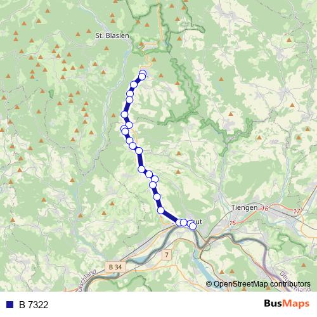317x317 pixels.
Task: Click the thick blue route segment above Waldshut
Action: tap(170, 217)
